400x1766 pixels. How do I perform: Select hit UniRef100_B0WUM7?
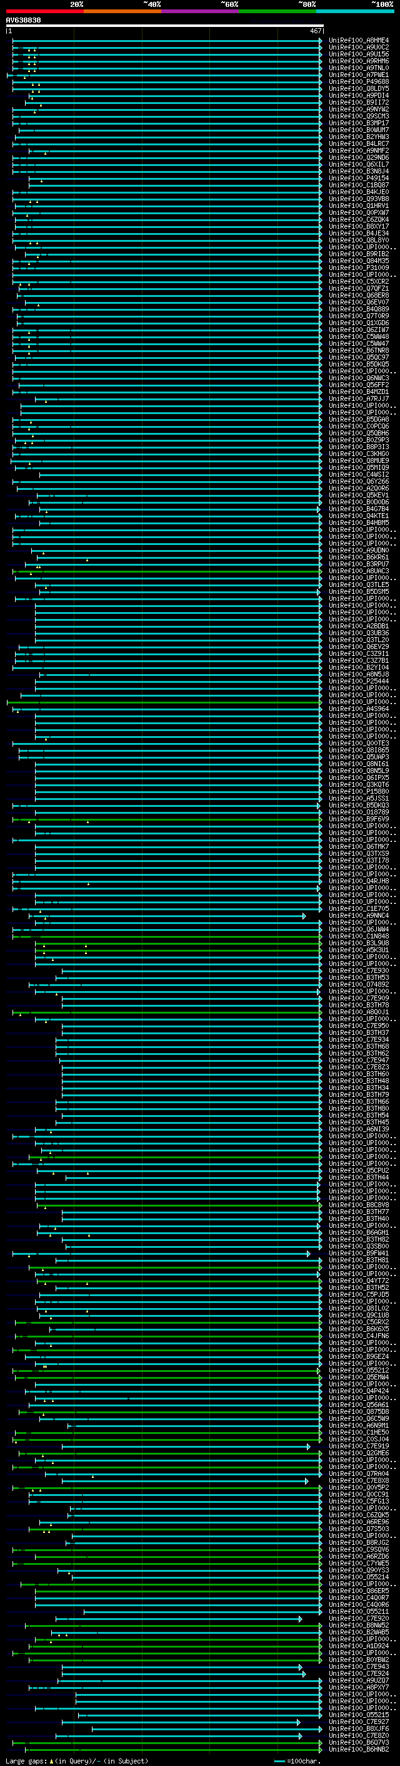point(358,130)
